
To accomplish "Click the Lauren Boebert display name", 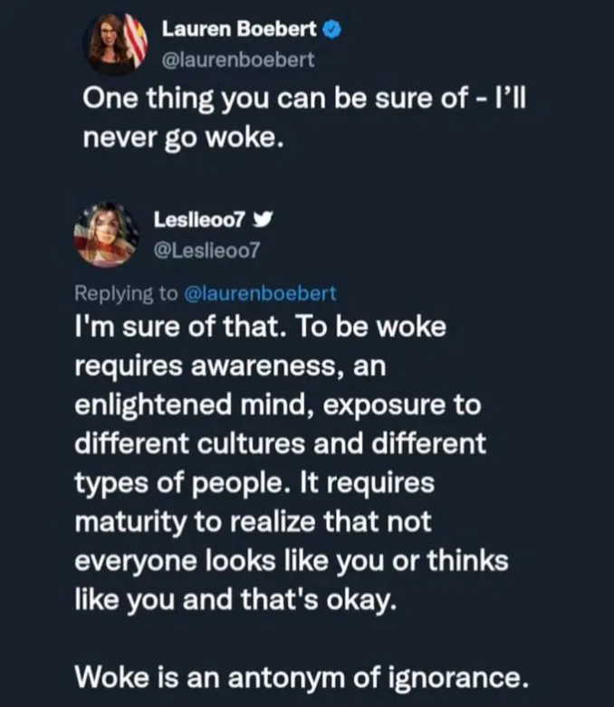I will pyautogui.click(x=239, y=29).
